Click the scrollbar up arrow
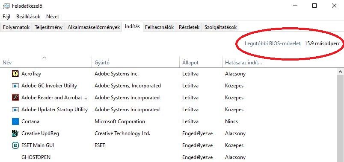This screenshot has height=162, width=344. tap(341, 72)
